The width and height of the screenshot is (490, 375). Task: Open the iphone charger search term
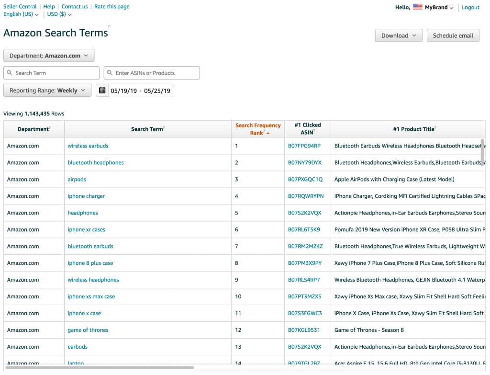[86, 196]
